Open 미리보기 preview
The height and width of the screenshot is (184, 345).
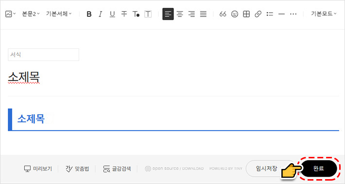(x=38, y=169)
